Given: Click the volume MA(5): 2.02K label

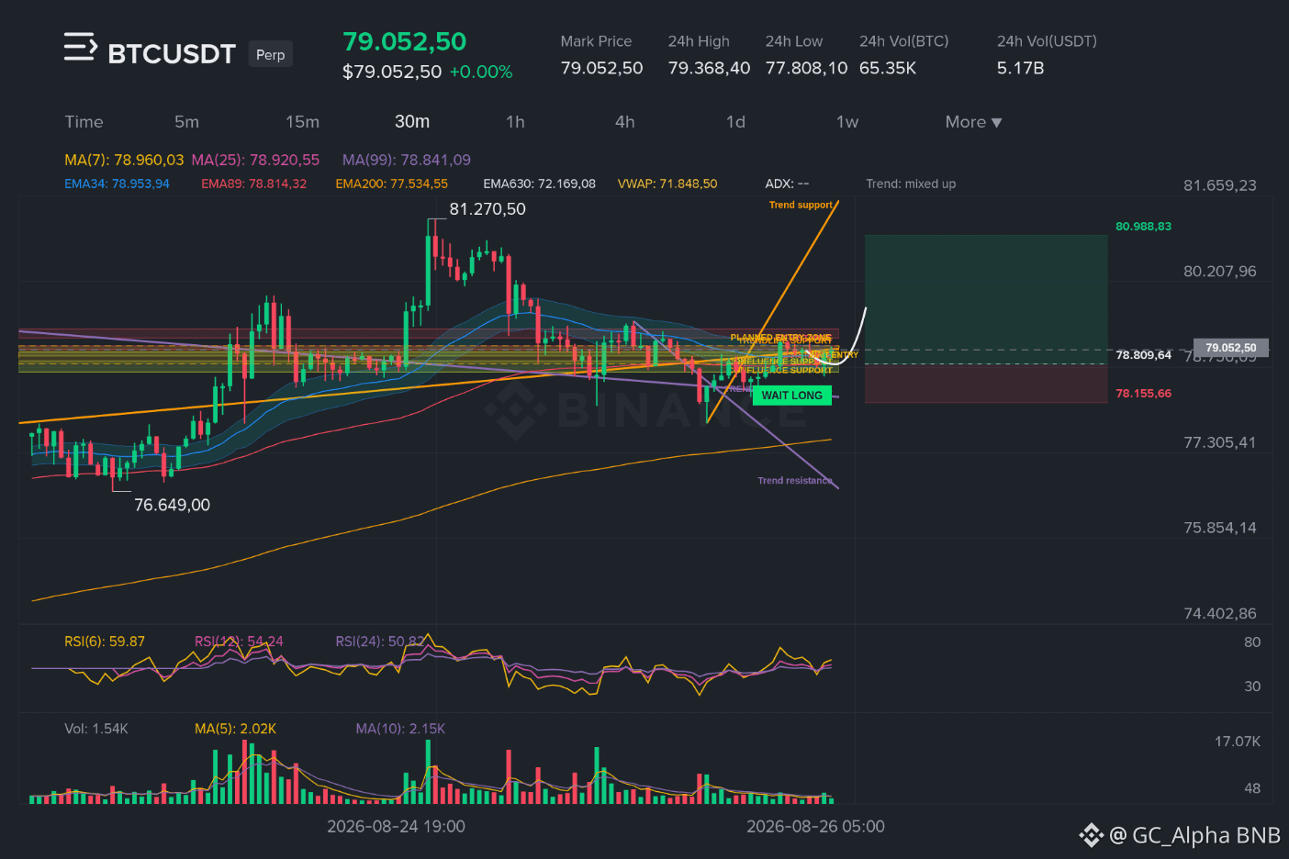Looking at the screenshot, I should point(235,729).
